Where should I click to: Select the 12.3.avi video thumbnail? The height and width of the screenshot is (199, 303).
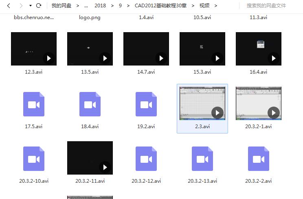click(x=34, y=49)
